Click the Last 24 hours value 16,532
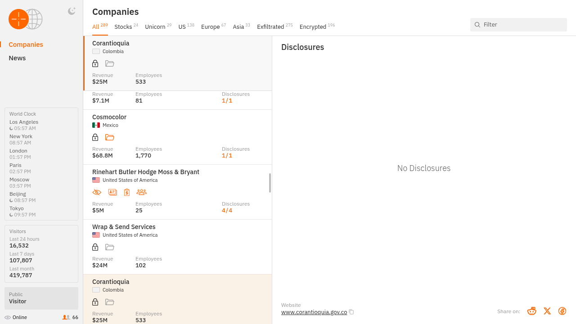Screen dimensions: 576x324 (x=19, y=246)
